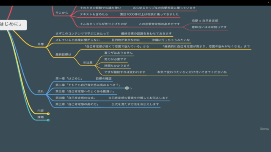The height and width of the screenshot is (152, 271).
Task: Click そのときの経験や知識を使い node
Action: click(x=100, y=8)
